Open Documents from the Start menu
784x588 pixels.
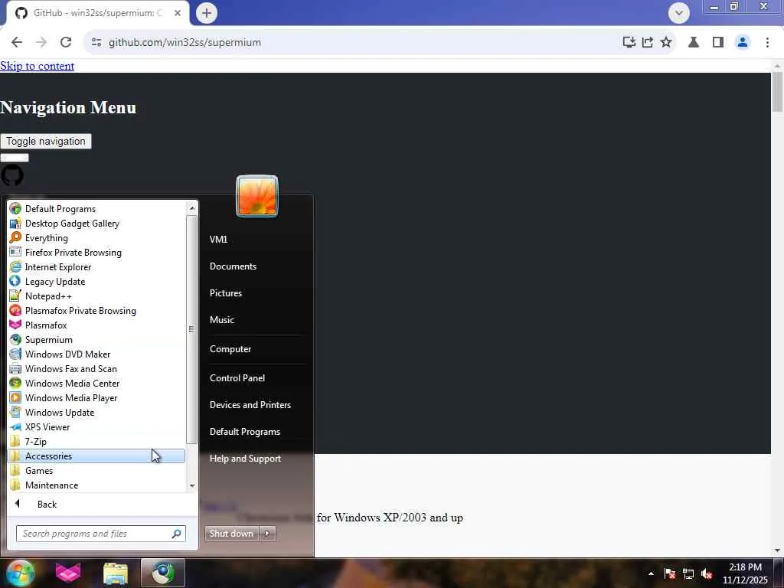[x=233, y=266]
